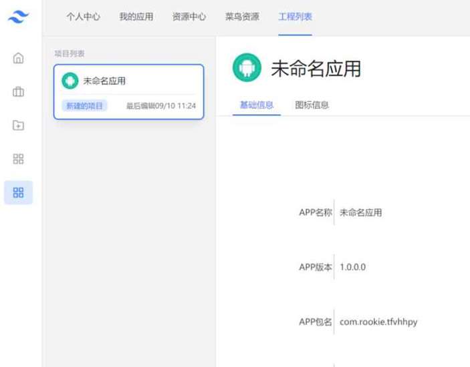The width and height of the screenshot is (470, 367).
Task: Open the gray grid sidebar icon
Action: pyautogui.click(x=18, y=159)
